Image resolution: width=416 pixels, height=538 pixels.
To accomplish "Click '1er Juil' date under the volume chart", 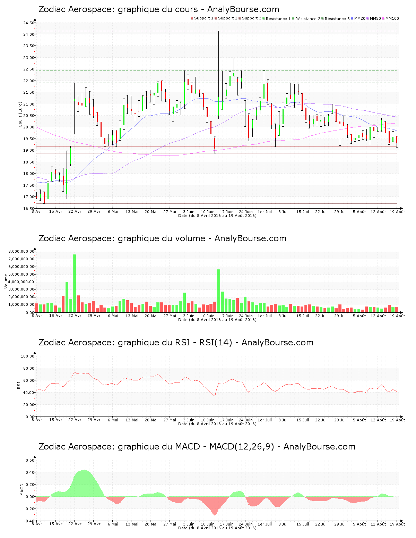I will tap(265, 316).
